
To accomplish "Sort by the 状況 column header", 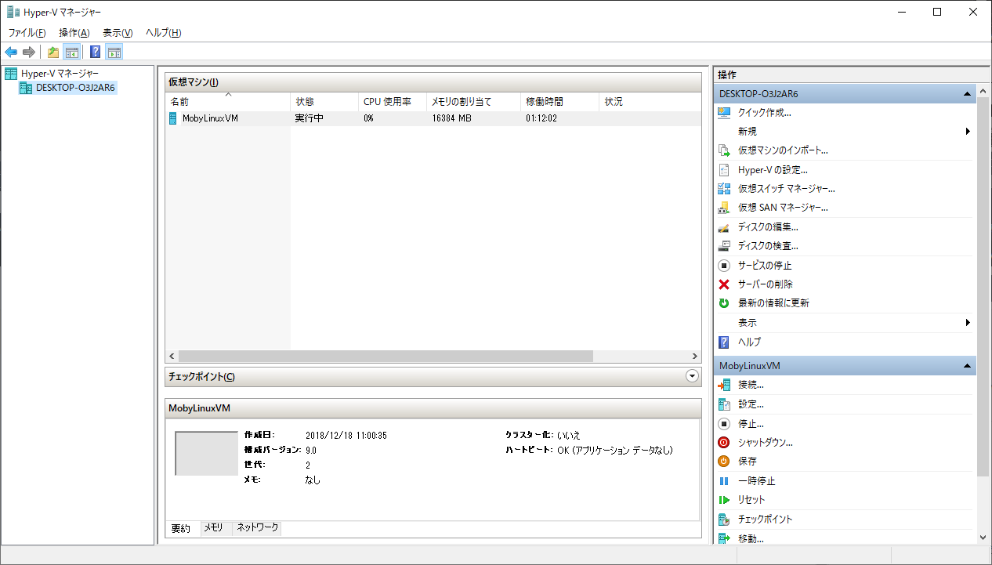I will (x=650, y=102).
